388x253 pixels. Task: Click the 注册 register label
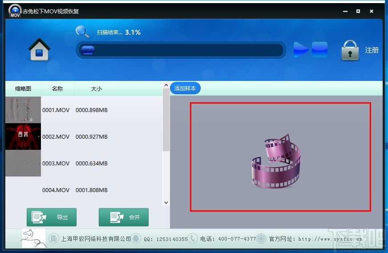pyautogui.click(x=372, y=50)
